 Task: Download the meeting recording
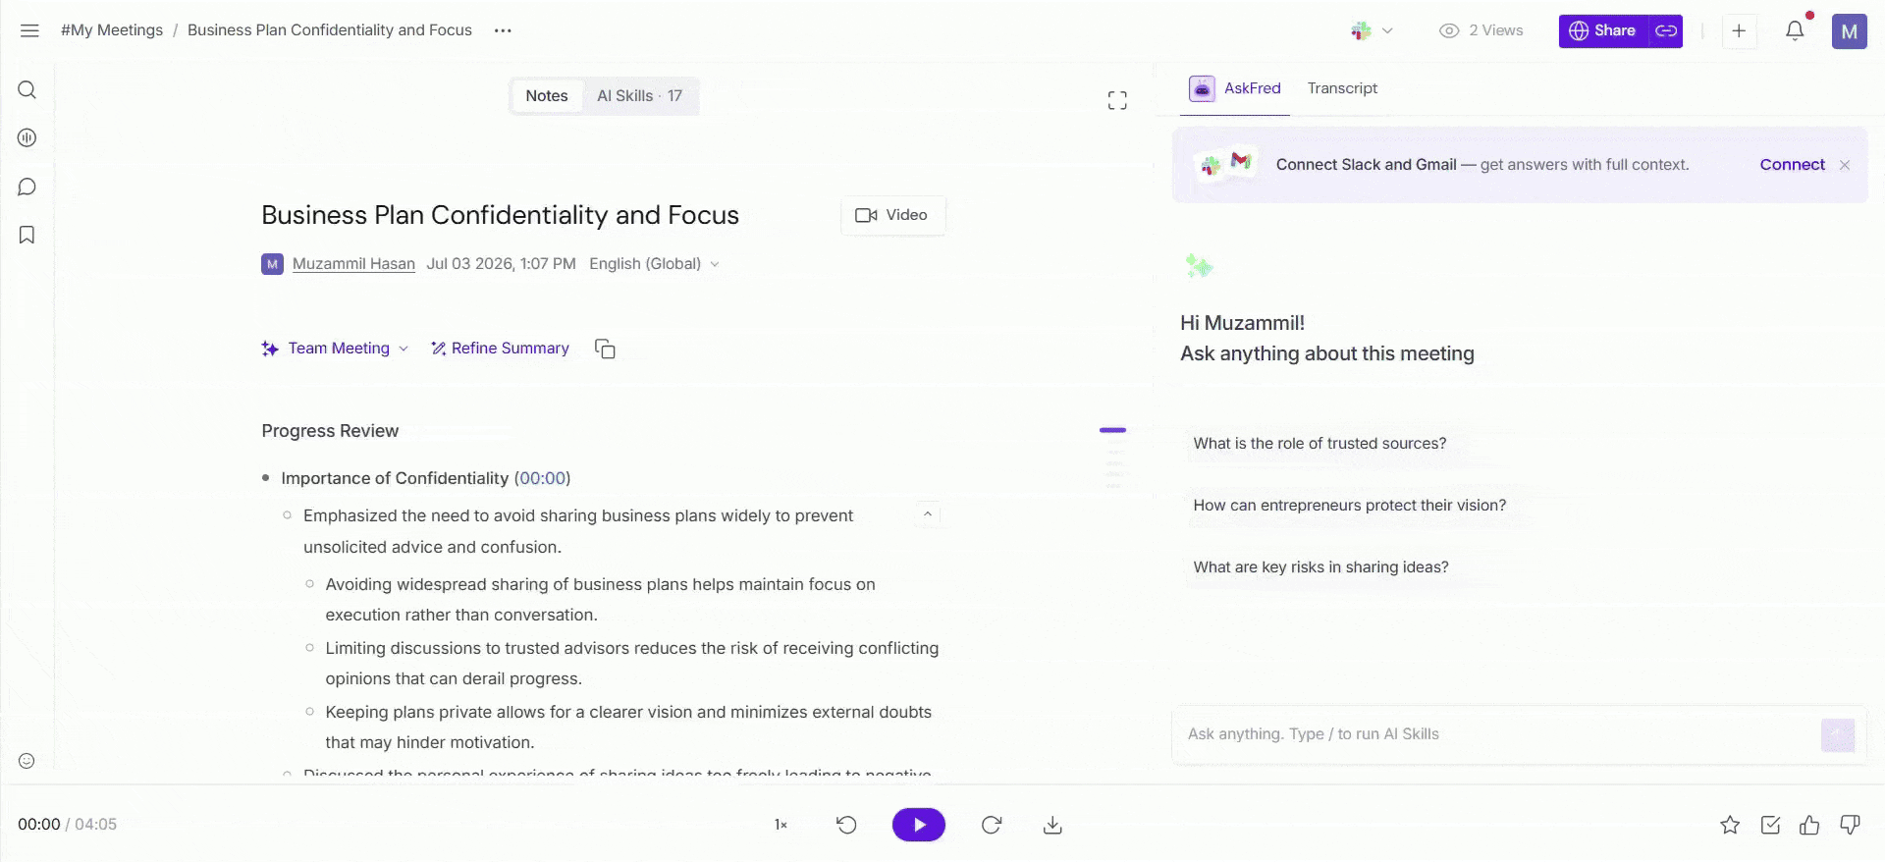[x=1052, y=825]
